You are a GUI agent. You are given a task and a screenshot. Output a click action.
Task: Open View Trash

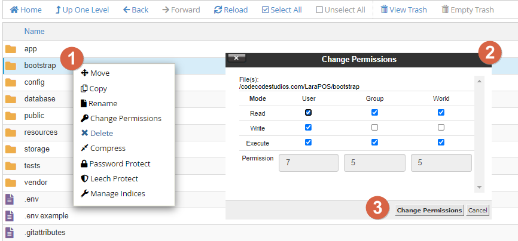point(385,10)
